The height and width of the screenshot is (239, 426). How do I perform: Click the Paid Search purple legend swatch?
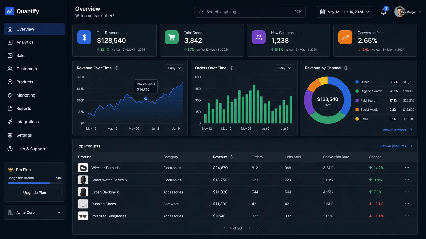pos(357,100)
